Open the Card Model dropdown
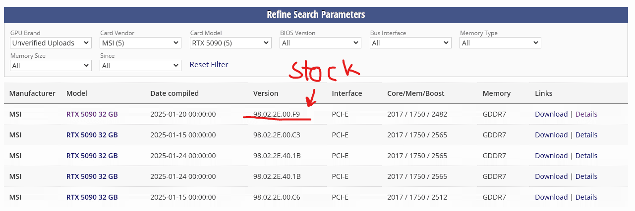 coord(231,43)
